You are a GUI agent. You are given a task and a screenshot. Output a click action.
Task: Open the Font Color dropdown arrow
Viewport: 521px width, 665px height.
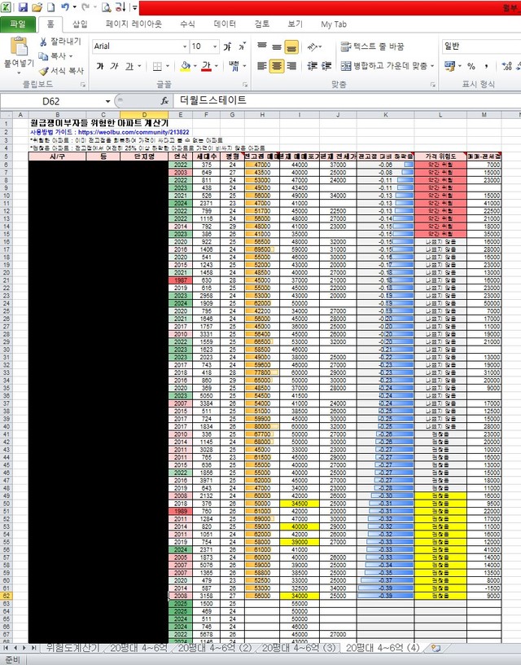216,66
